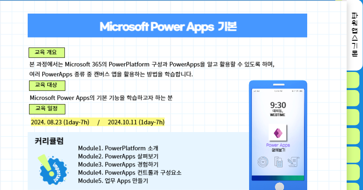Click the Microsoft Power Apps 기본 title banner

pos(167,25)
